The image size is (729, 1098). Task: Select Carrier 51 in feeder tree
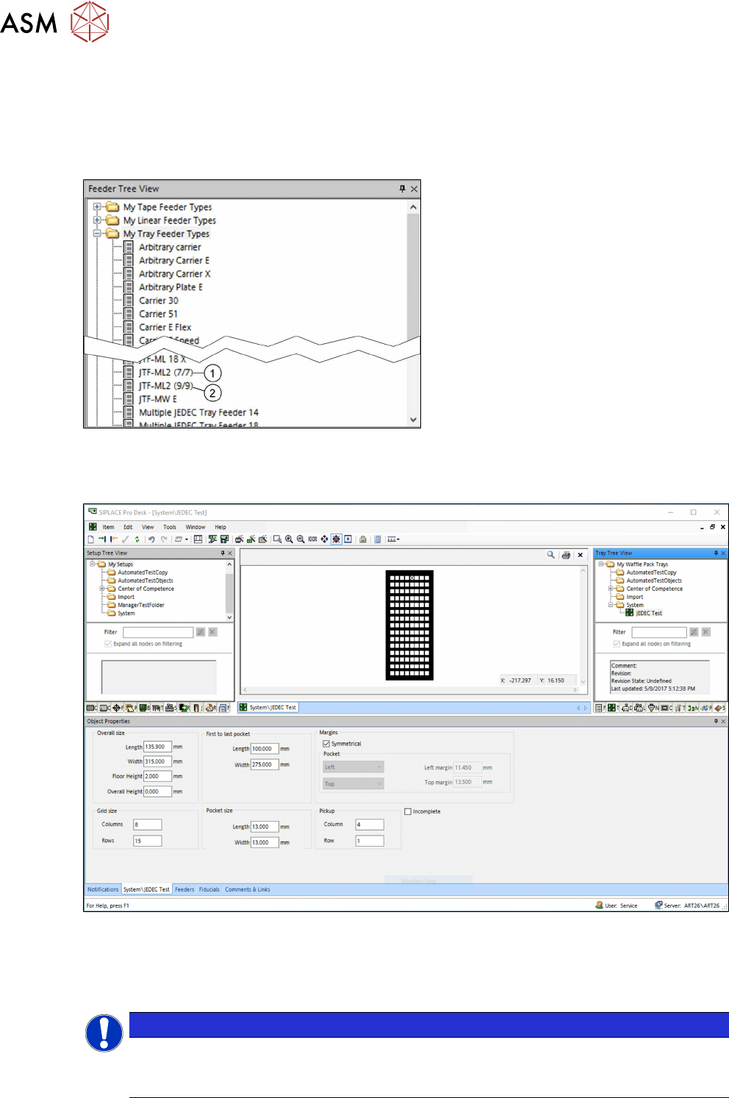coord(159,314)
